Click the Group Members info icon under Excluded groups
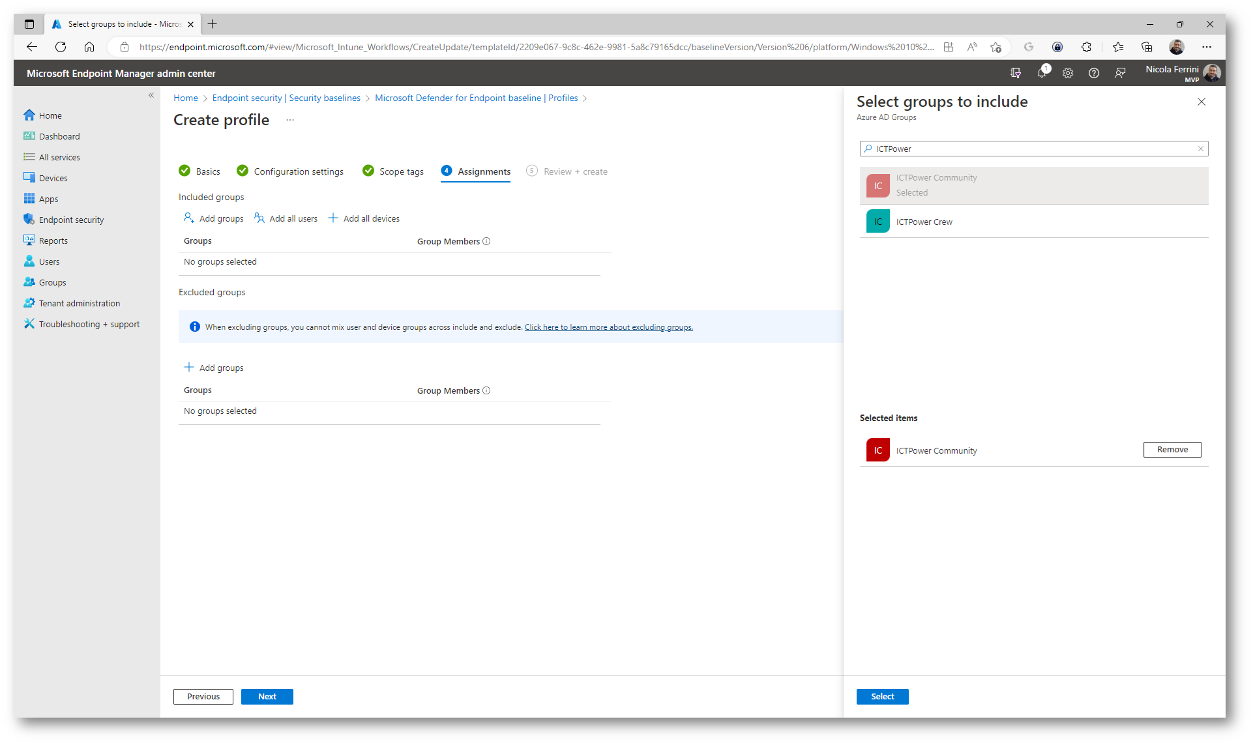1253x745 pixels. [486, 390]
